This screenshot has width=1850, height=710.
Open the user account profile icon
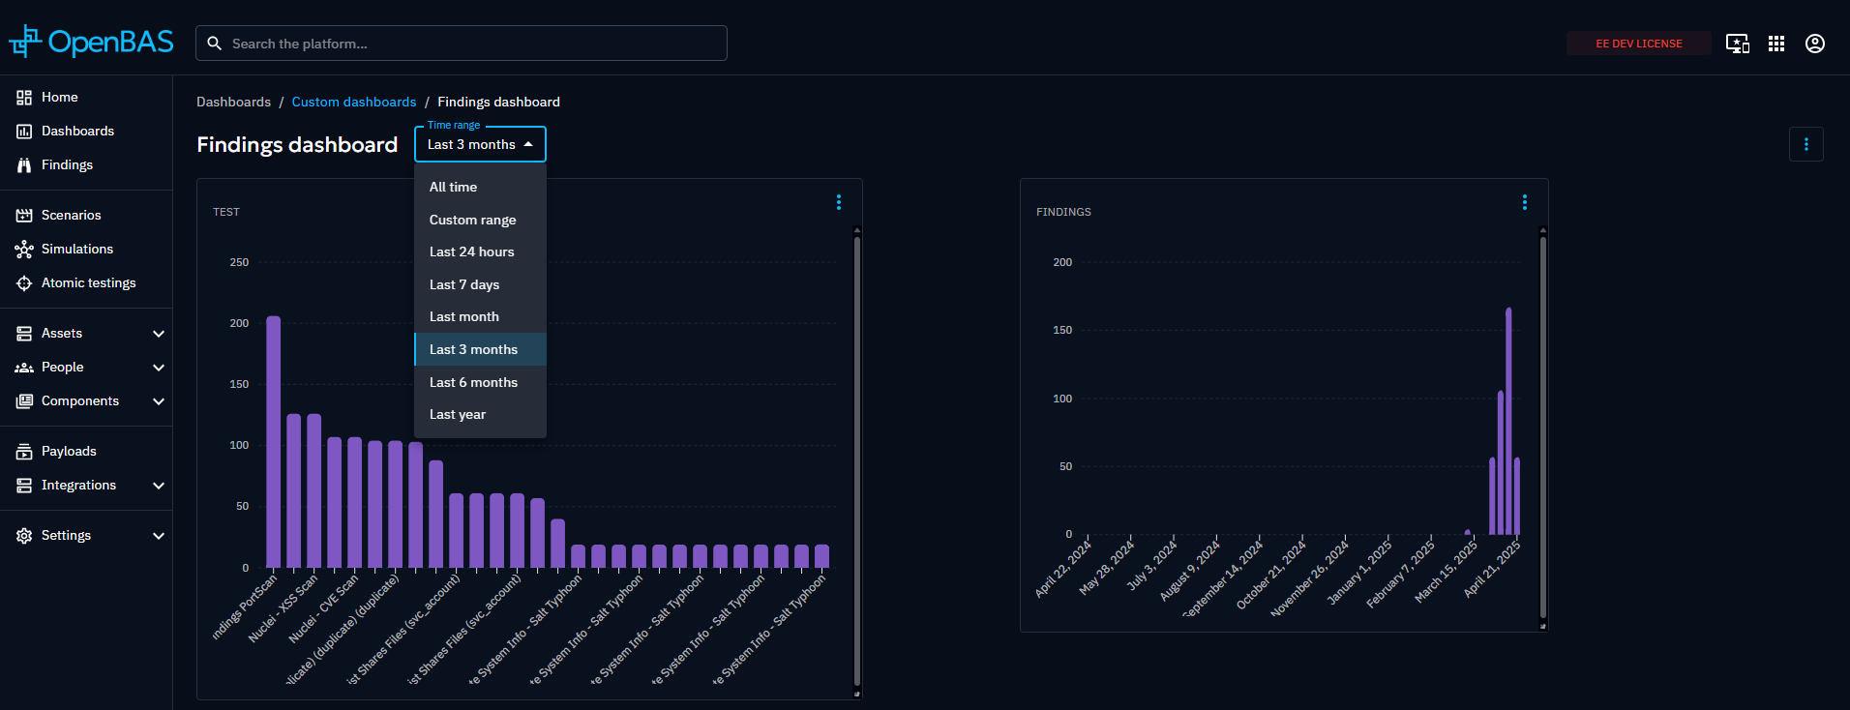(1815, 44)
